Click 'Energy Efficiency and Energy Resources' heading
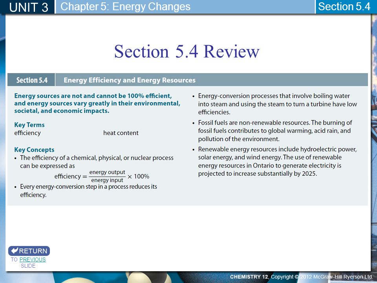 129,80
